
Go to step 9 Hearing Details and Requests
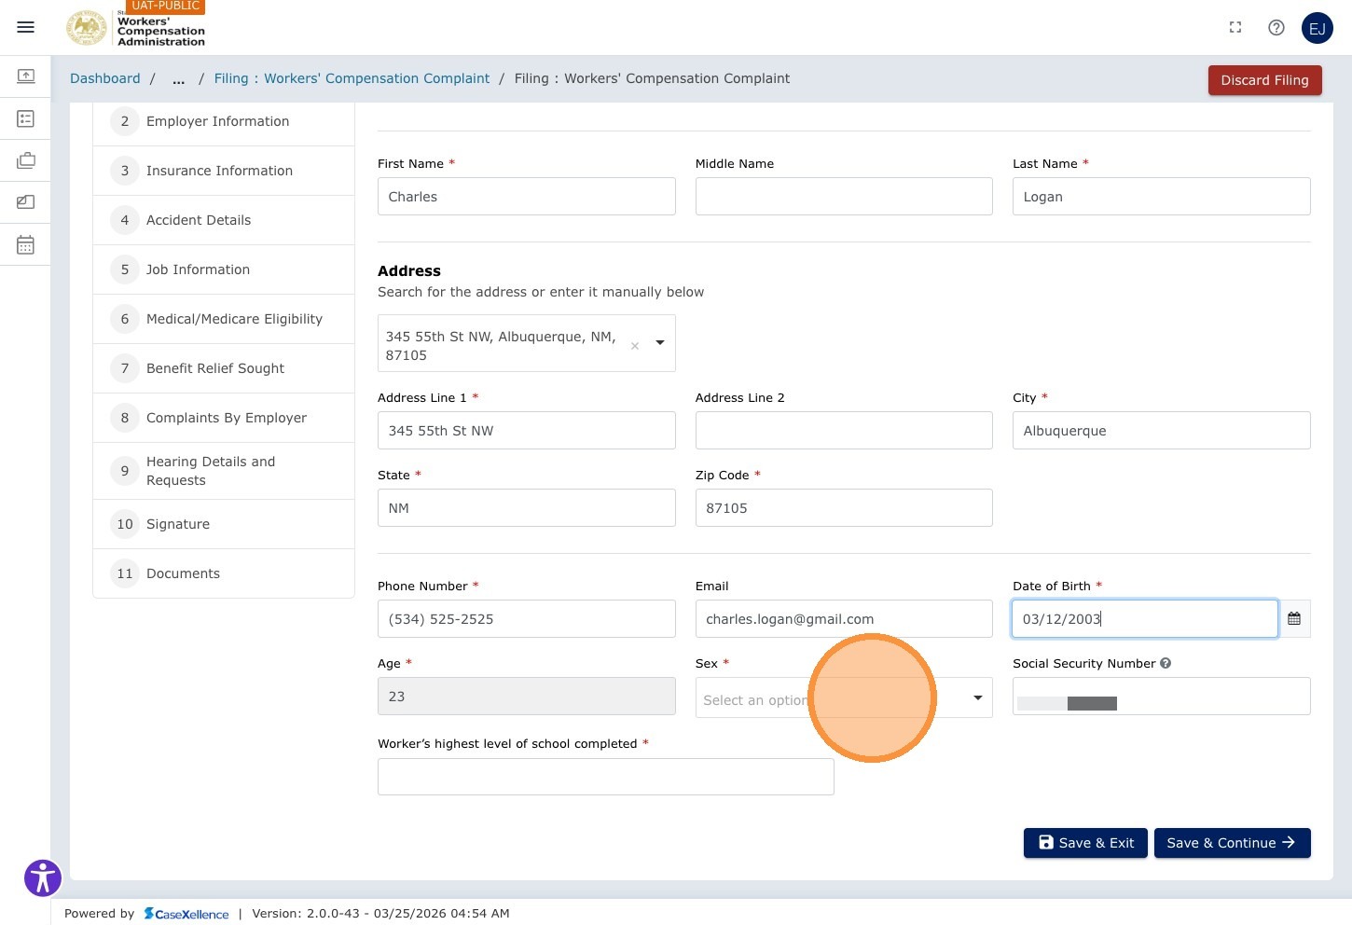pos(224,471)
